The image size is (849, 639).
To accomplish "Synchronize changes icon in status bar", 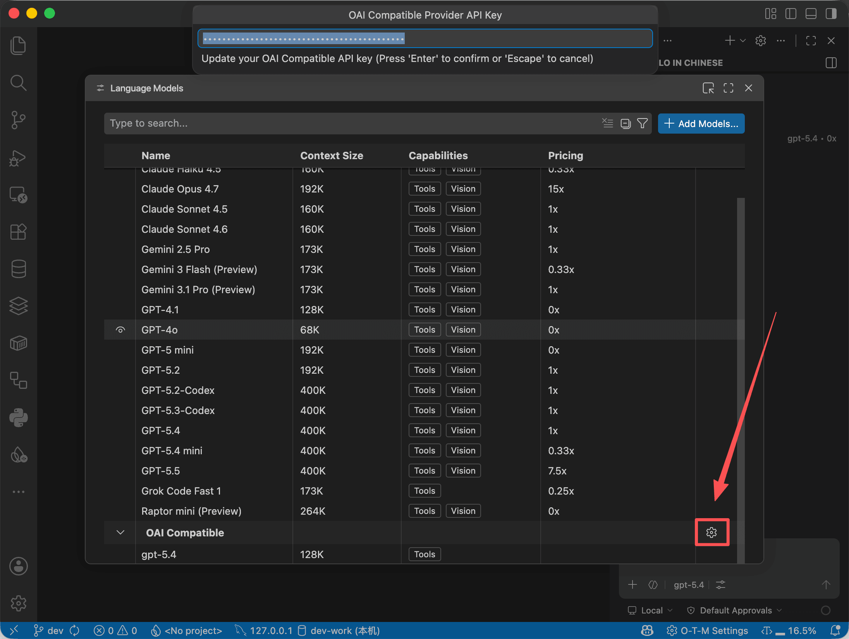I will (x=75, y=631).
